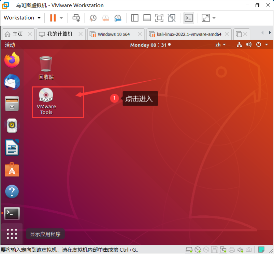274x254 pixels.
Task: Open Terminal from the dock
Action: tap(12, 213)
